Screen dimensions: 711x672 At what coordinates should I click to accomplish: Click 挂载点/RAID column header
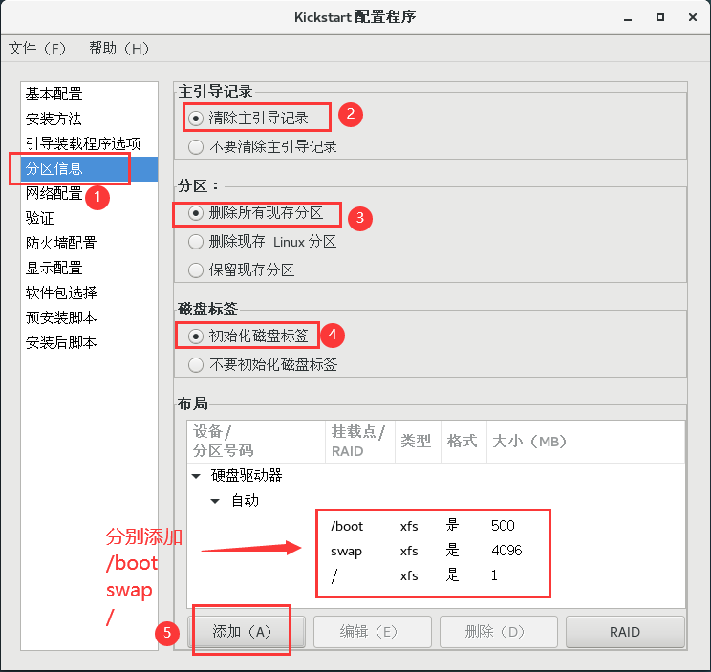click(360, 442)
